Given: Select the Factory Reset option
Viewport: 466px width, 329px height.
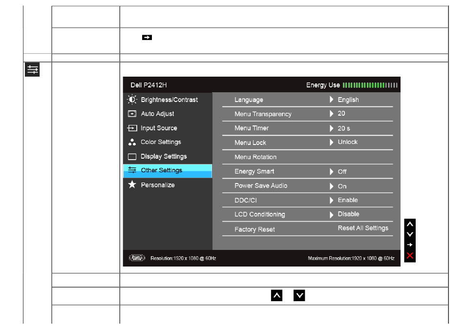Looking at the screenshot, I should [x=254, y=229].
